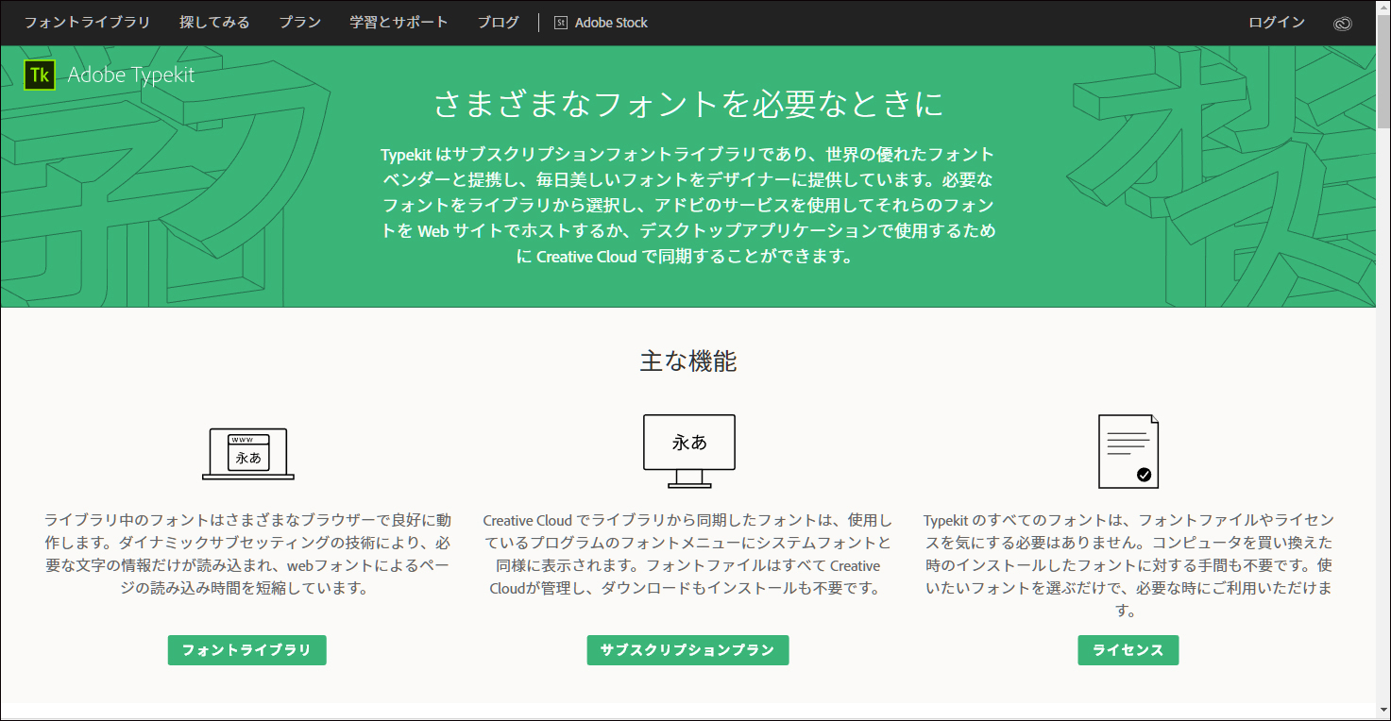
Task: Click the desktop monitor 永あ illustration
Action: point(689,451)
